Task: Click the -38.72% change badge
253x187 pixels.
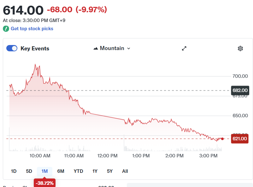Action: pyautogui.click(x=44, y=183)
